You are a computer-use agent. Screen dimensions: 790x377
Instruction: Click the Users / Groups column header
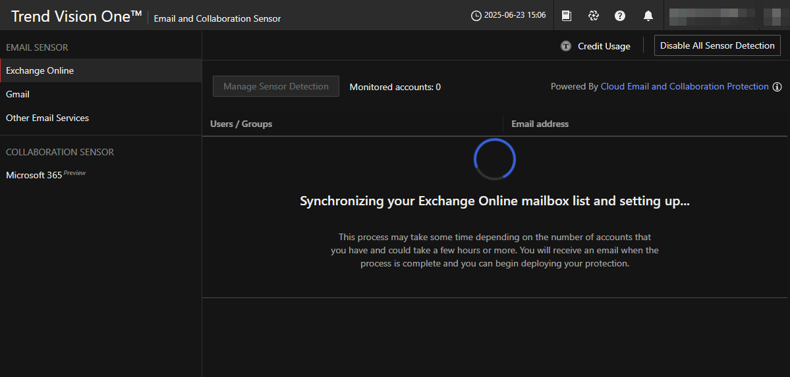(241, 124)
